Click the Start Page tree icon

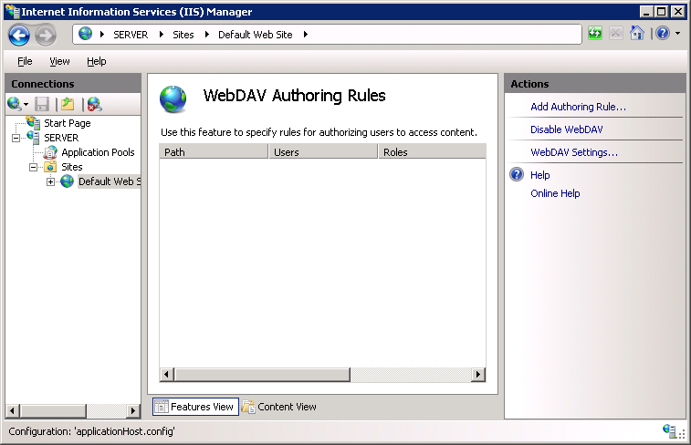(33, 123)
